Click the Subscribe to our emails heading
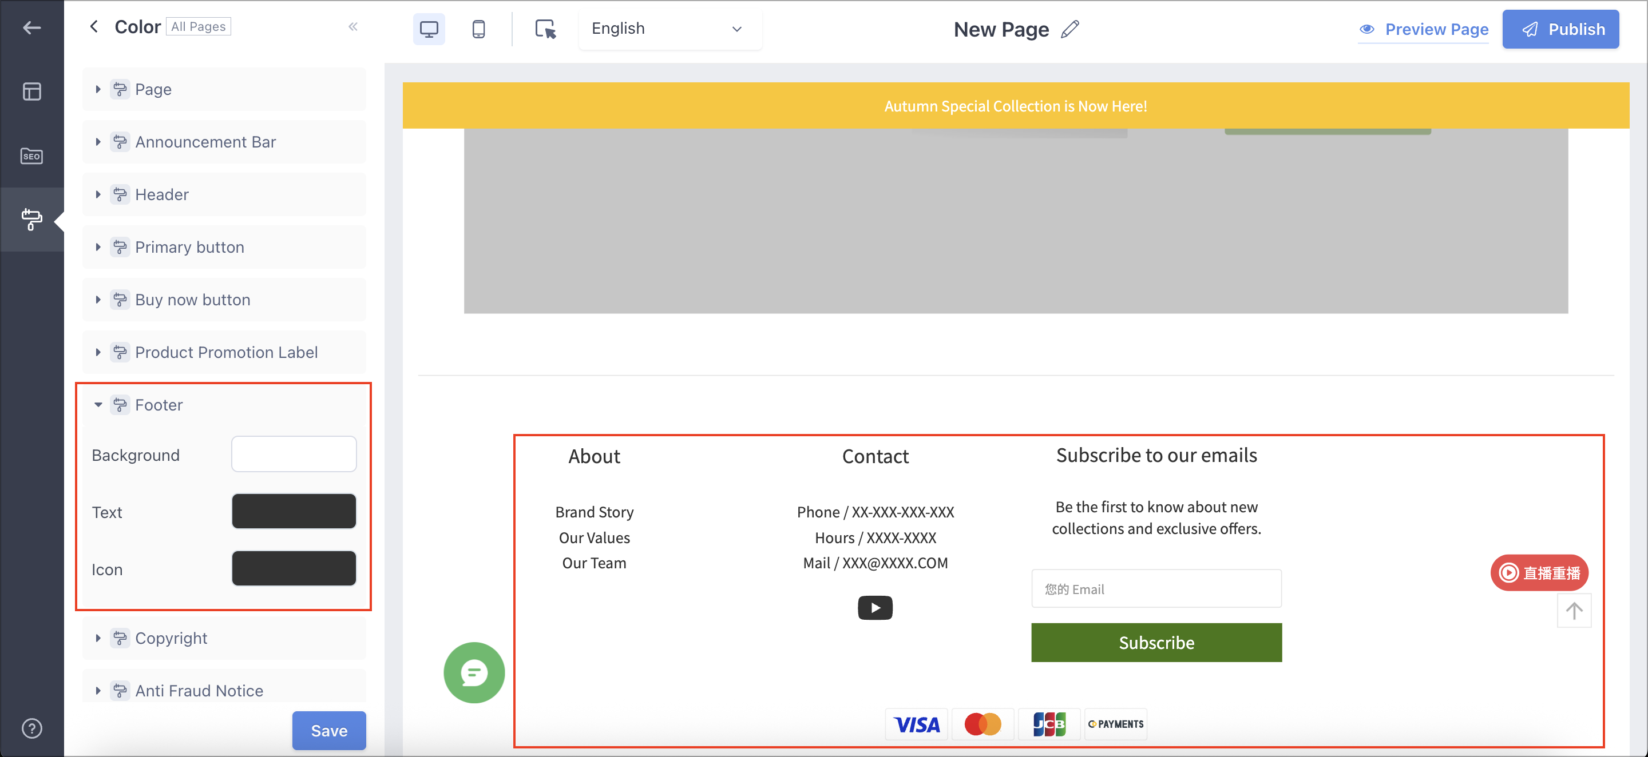The height and width of the screenshot is (757, 1648). click(1156, 455)
